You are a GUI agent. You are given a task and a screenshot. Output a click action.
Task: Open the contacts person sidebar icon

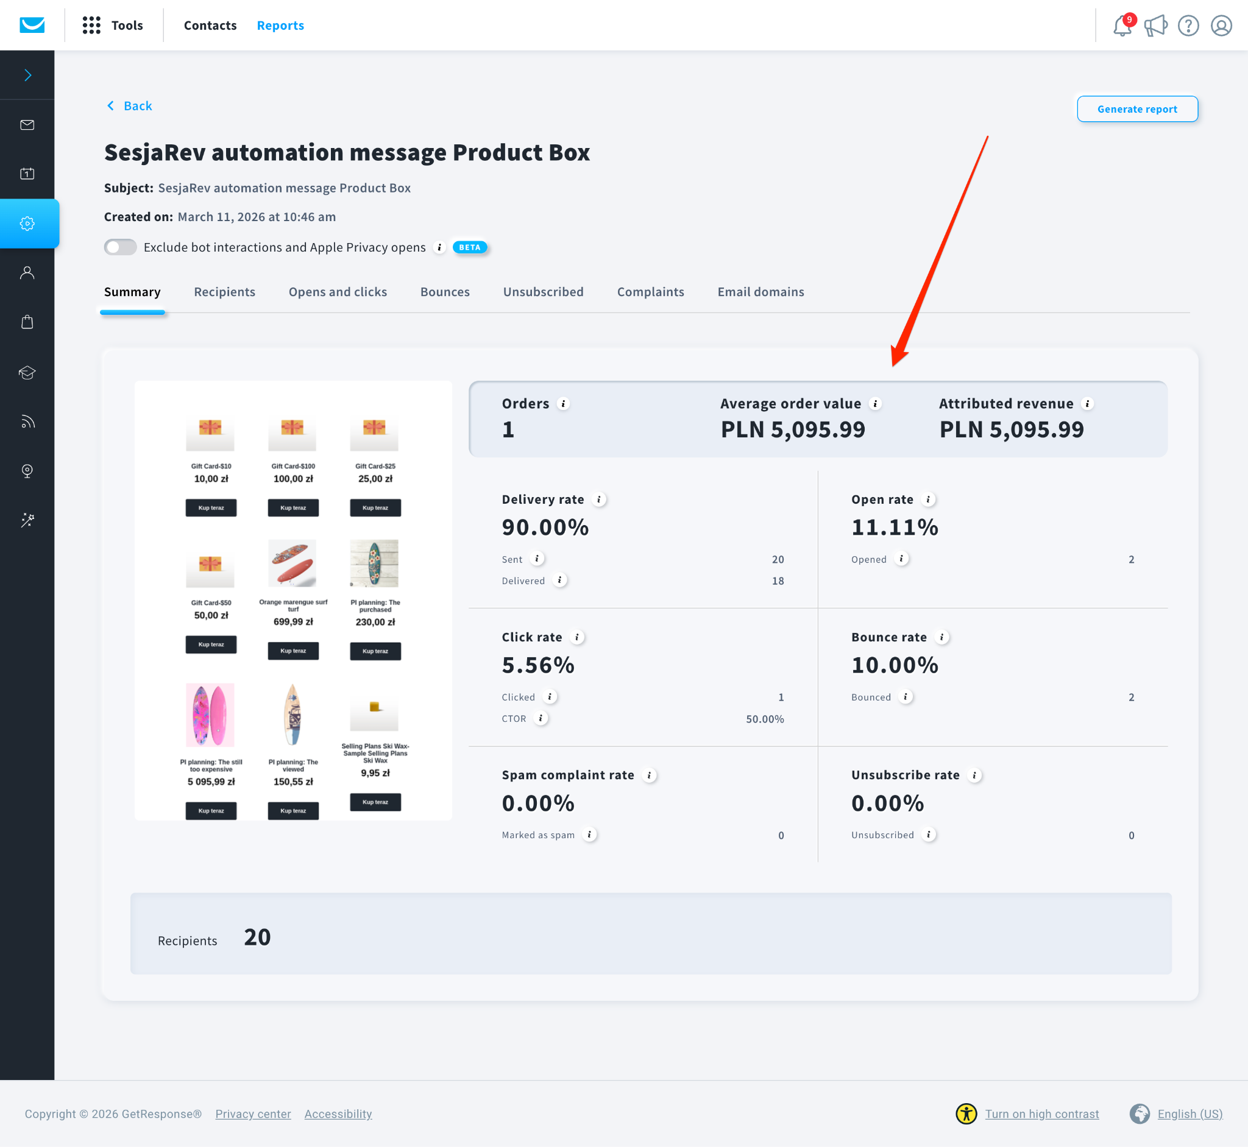point(27,272)
